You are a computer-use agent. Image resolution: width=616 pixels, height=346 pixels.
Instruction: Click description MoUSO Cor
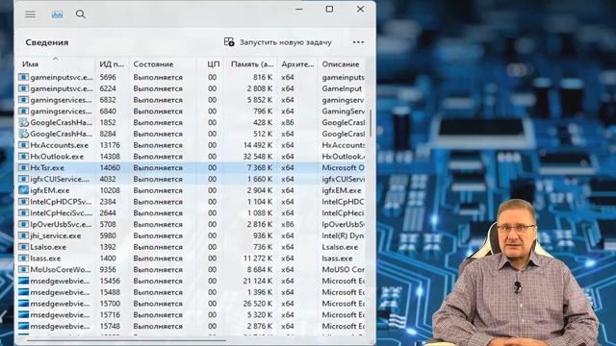tap(343, 270)
